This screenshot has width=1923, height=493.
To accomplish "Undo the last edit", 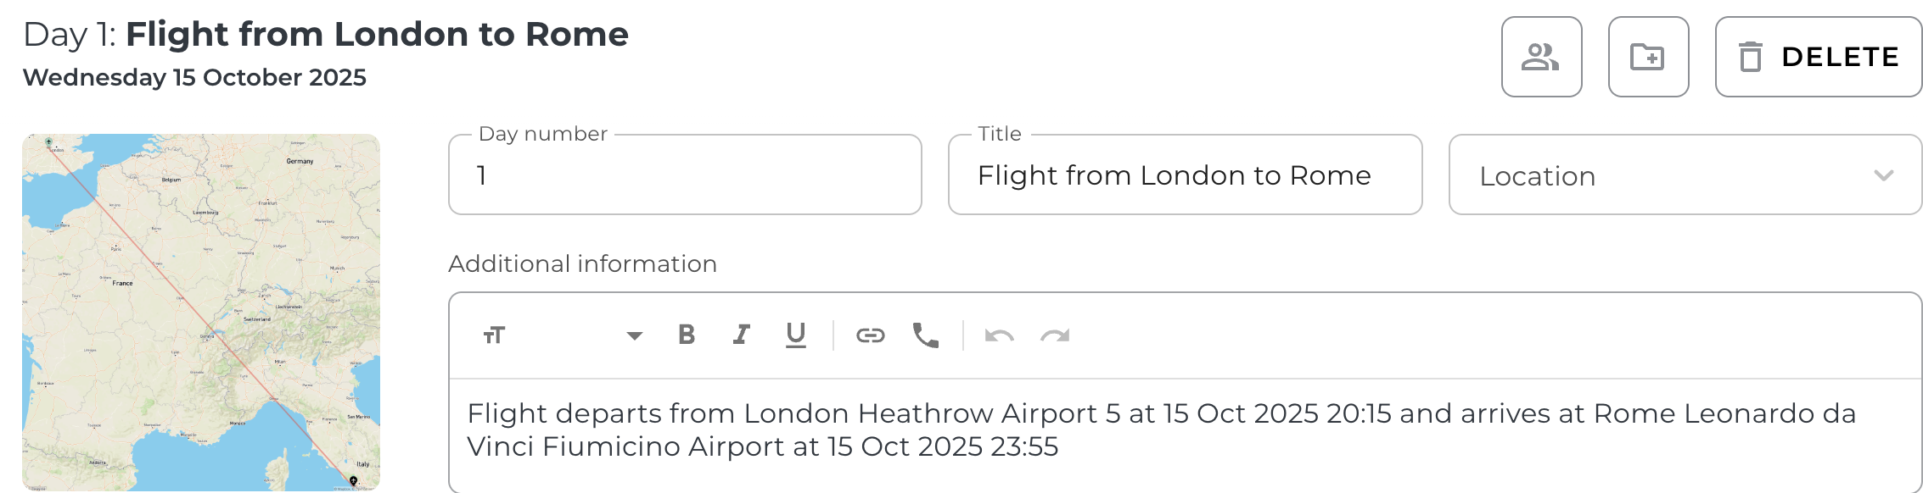I will [999, 335].
